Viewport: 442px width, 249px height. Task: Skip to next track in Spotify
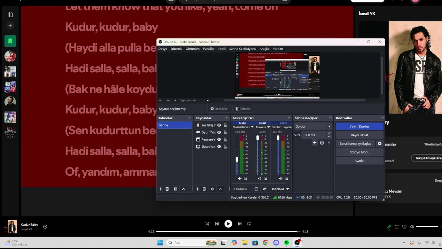click(x=240, y=224)
